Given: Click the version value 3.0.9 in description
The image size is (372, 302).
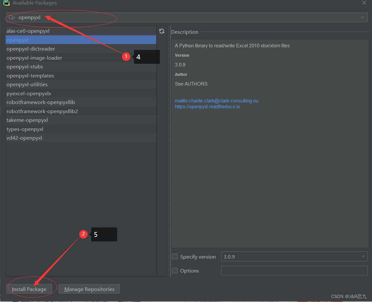Looking at the screenshot, I should [180, 64].
